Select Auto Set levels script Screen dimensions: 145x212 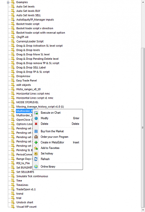[x=25, y=6]
